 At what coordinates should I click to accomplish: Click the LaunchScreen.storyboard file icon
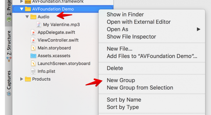(33, 63)
